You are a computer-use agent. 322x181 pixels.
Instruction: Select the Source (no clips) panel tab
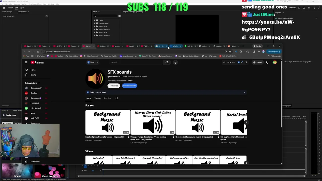[7, 12]
